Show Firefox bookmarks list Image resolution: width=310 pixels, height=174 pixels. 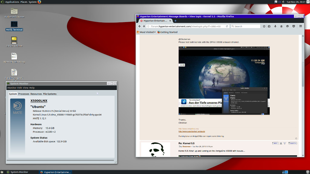tap(269, 26)
